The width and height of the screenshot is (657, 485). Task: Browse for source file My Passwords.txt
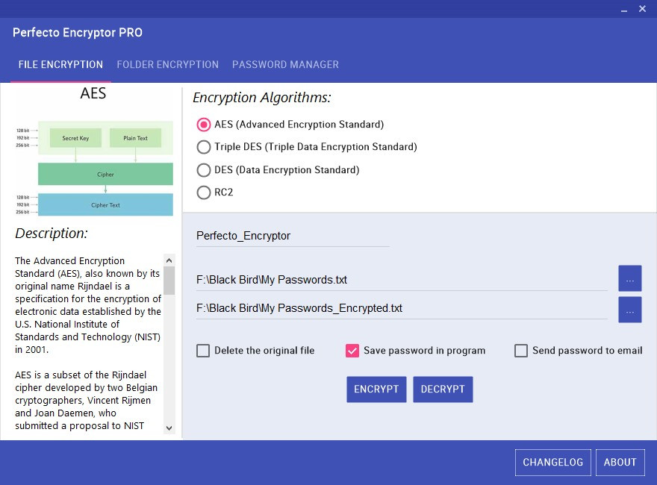[x=630, y=278]
